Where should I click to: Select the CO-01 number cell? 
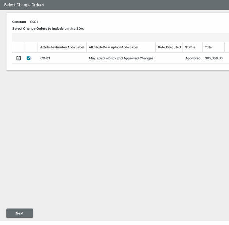tap(45, 58)
